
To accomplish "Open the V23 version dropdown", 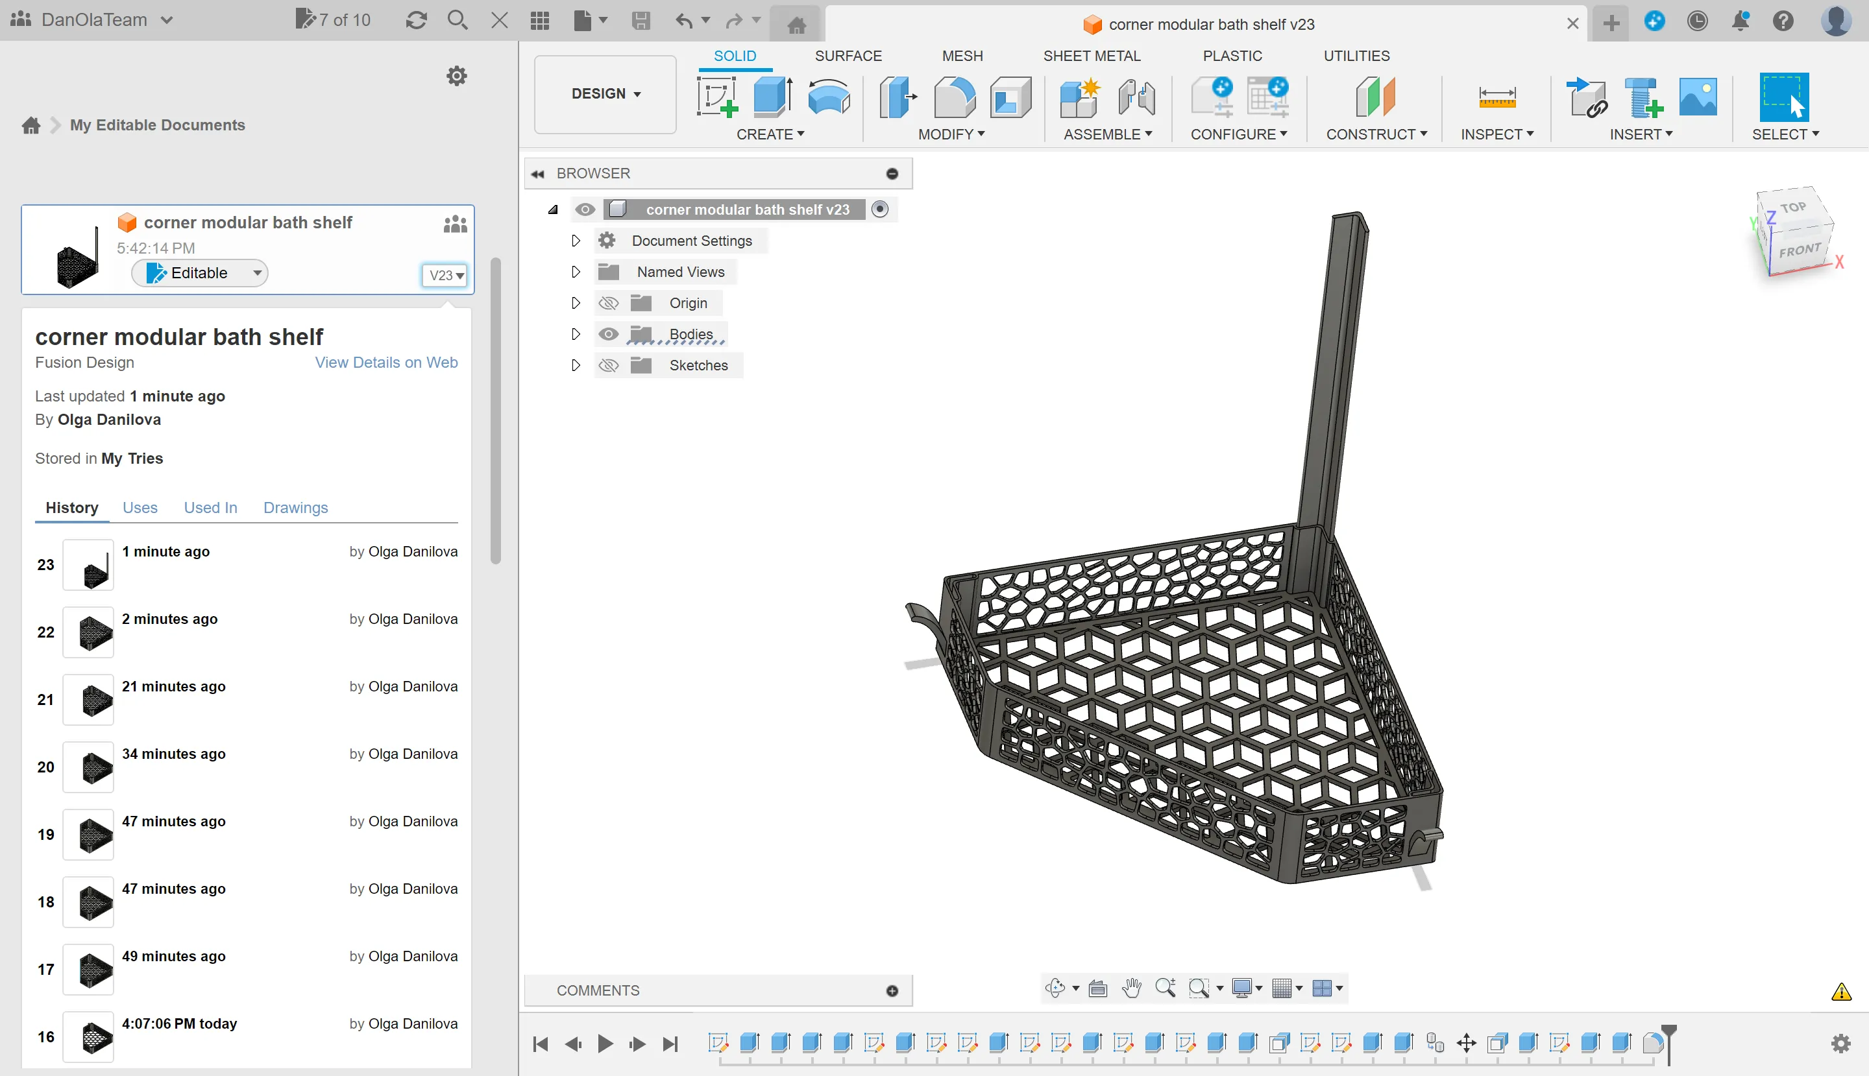I will click(445, 275).
